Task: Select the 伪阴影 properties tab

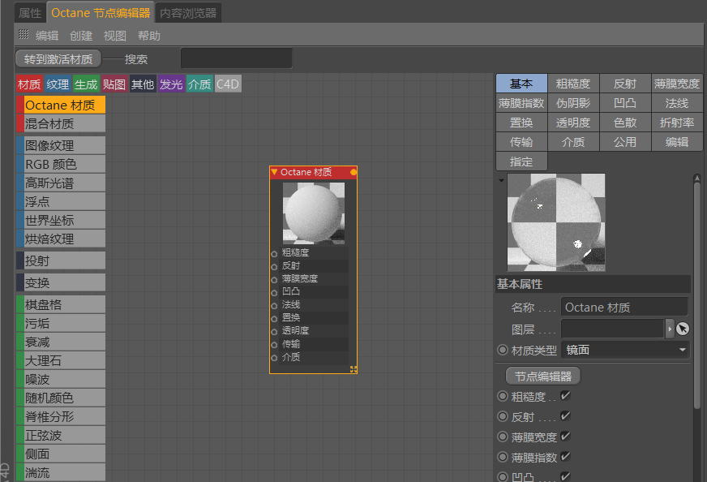Action: pyautogui.click(x=573, y=103)
